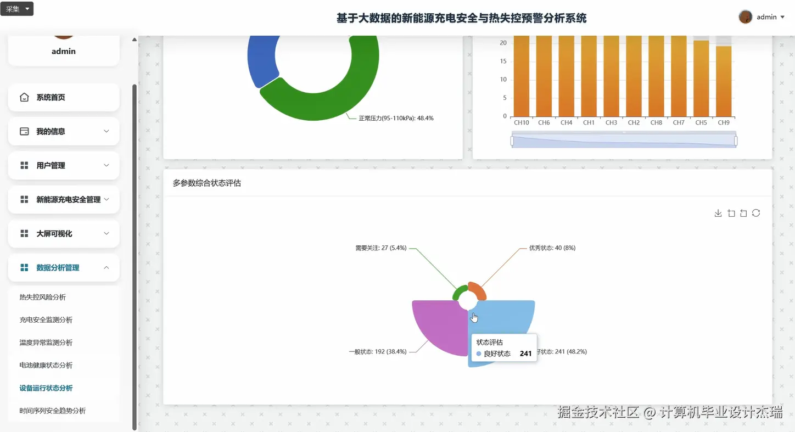Open the 采集 dropdown button

coord(17,9)
